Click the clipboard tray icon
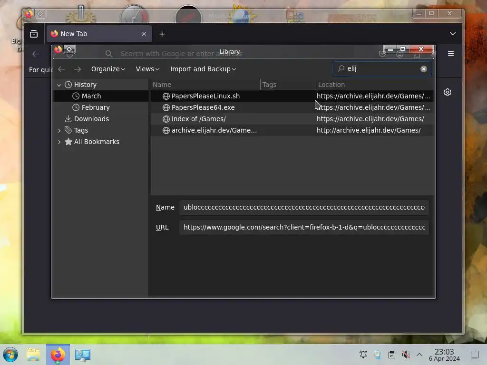Viewport: 487px width, 365px height. coord(392,355)
